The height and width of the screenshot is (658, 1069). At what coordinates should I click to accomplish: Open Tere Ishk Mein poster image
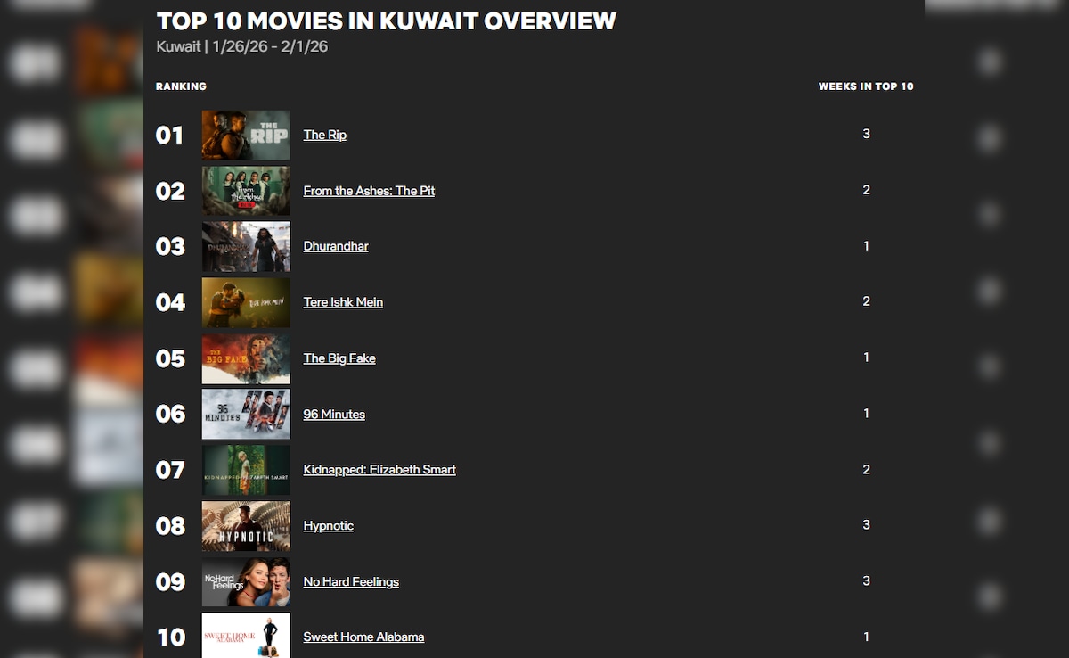246,302
